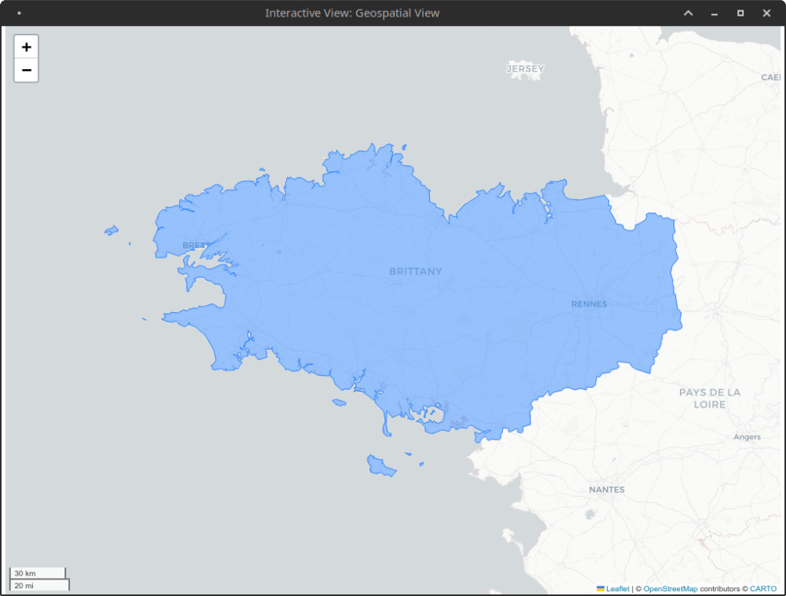The height and width of the screenshot is (596, 786).
Task: Click the 30 km scale bar
Action: (x=37, y=573)
